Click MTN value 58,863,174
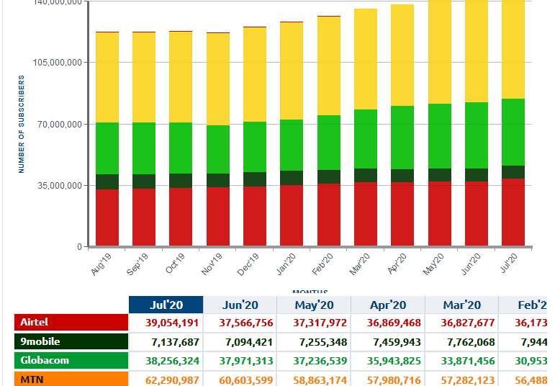The height and width of the screenshot is (386, 555). [x=320, y=380]
